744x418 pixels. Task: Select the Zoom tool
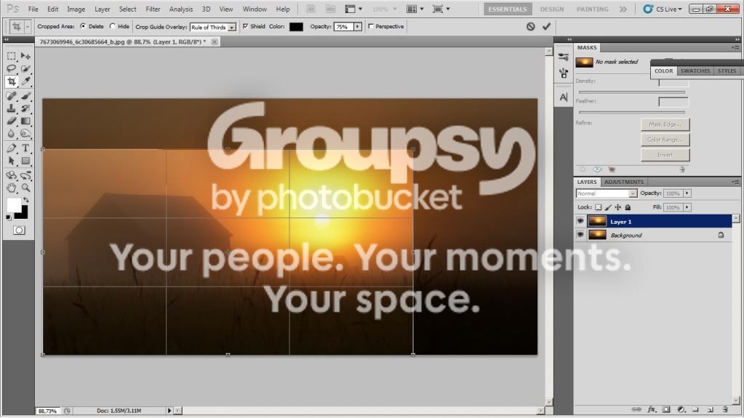coord(25,188)
